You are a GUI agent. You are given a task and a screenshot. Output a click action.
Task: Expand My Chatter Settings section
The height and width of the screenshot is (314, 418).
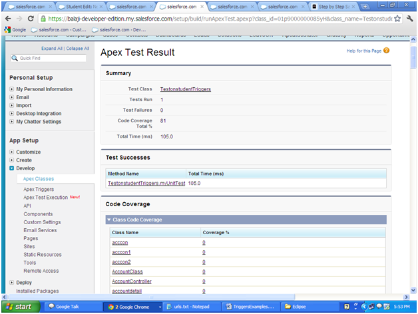(12, 122)
